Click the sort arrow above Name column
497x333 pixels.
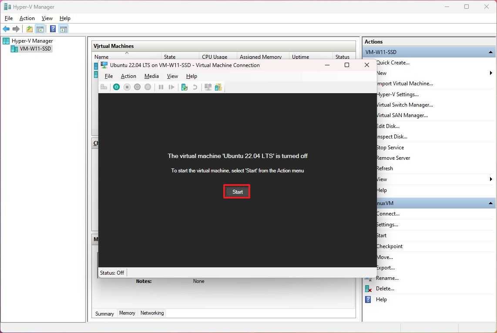[x=127, y=53]
